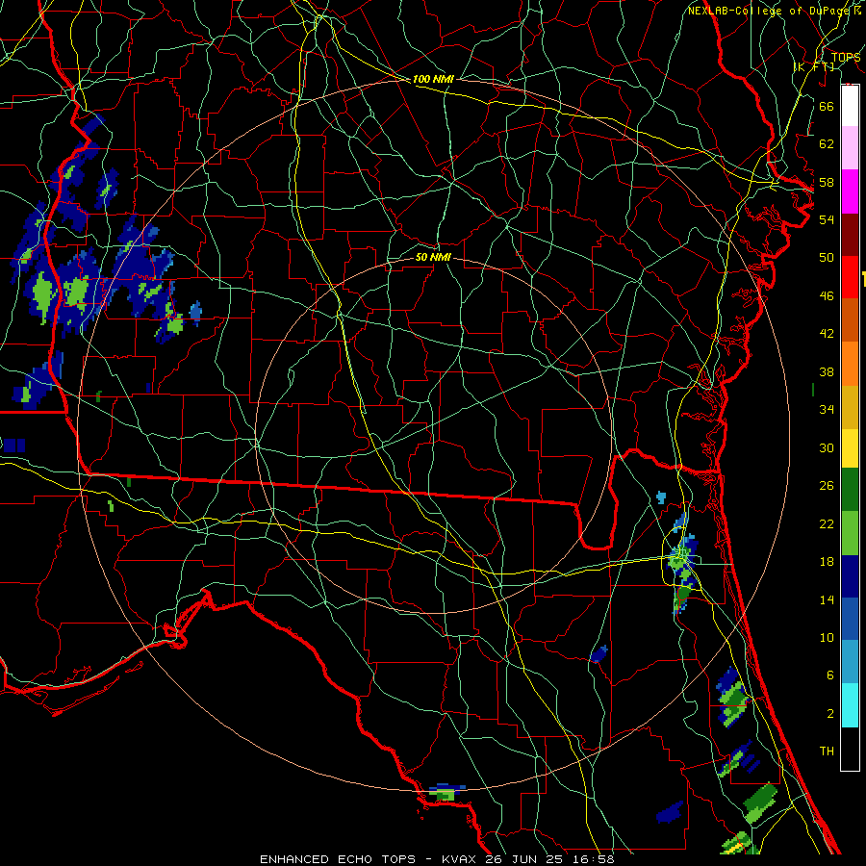Click the cyan legend swatch
The width and height of the screenshot is (866, 866).
click(x=850, y=704)
